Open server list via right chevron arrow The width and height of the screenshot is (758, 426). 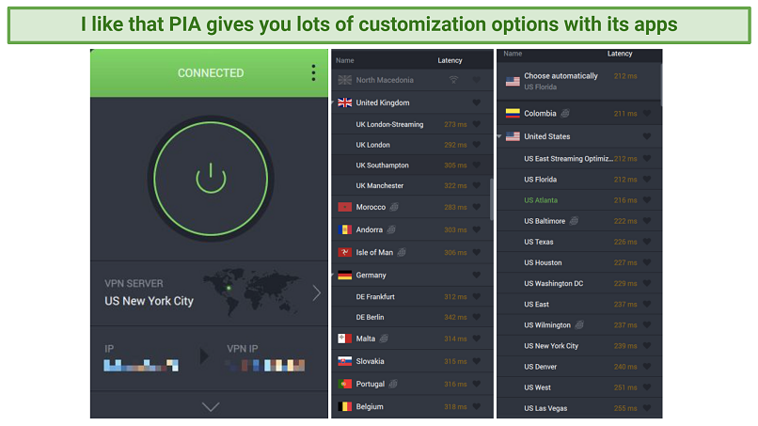click(x=316, y=293)
